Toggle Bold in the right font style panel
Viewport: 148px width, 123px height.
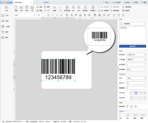pyautogui.click(x=132, y=98)
